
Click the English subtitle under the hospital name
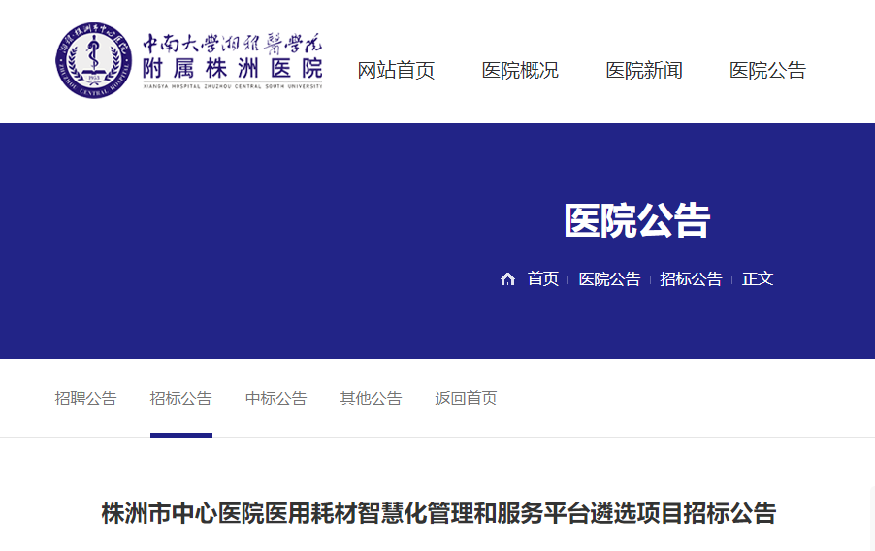(x=232, y=87)
